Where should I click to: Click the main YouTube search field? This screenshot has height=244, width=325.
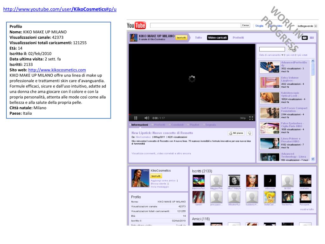pos(196,25)
